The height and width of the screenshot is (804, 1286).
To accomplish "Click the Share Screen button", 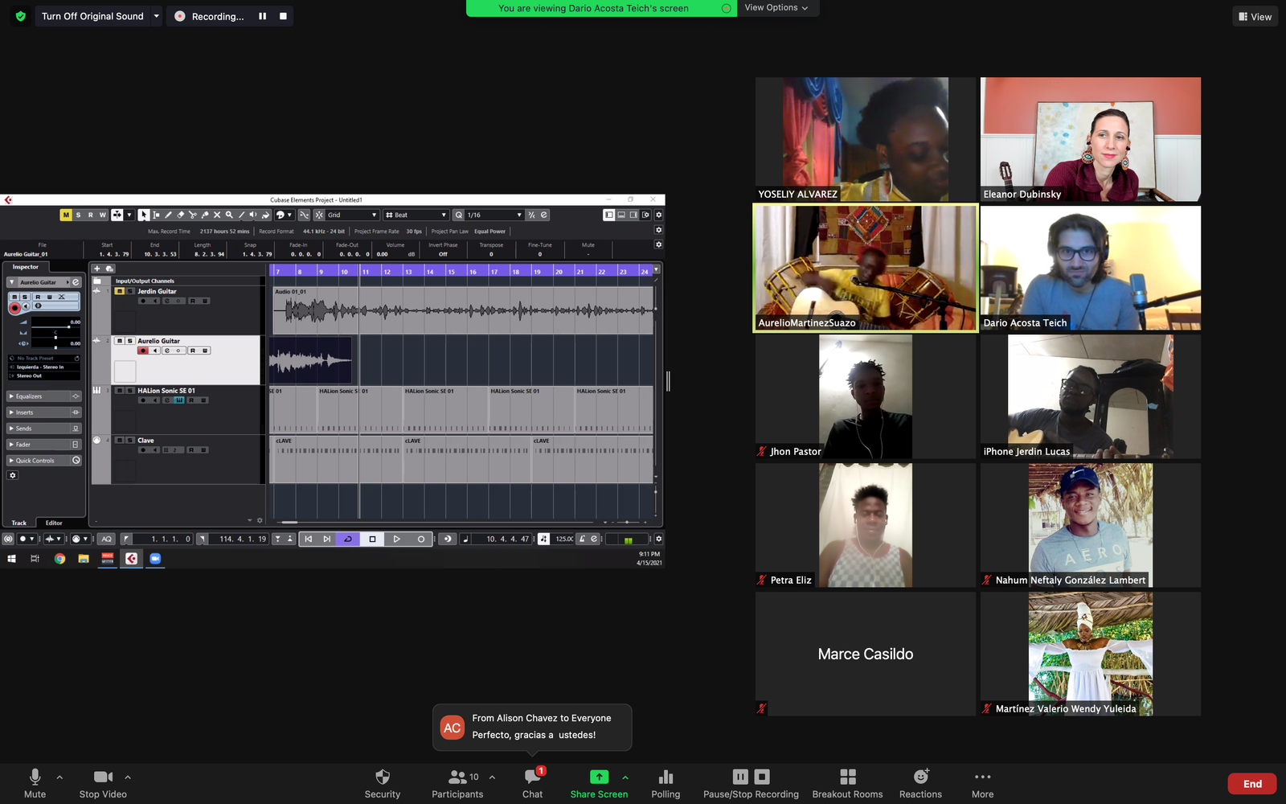I will [599, 783].
